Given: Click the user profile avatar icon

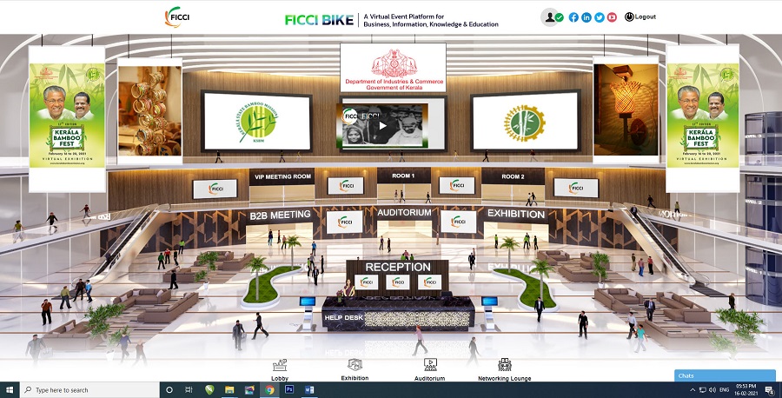Looking at the screenshot, I should 549,17.
